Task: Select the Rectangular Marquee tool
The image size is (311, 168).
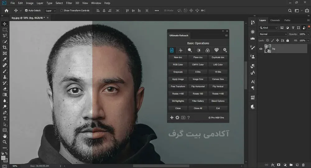Action: click(5, 30)
